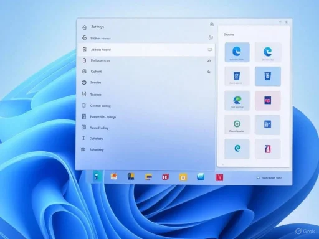Click the small rectangle icon in the highlighted row

pyautogui.click(x=210, y=50)
